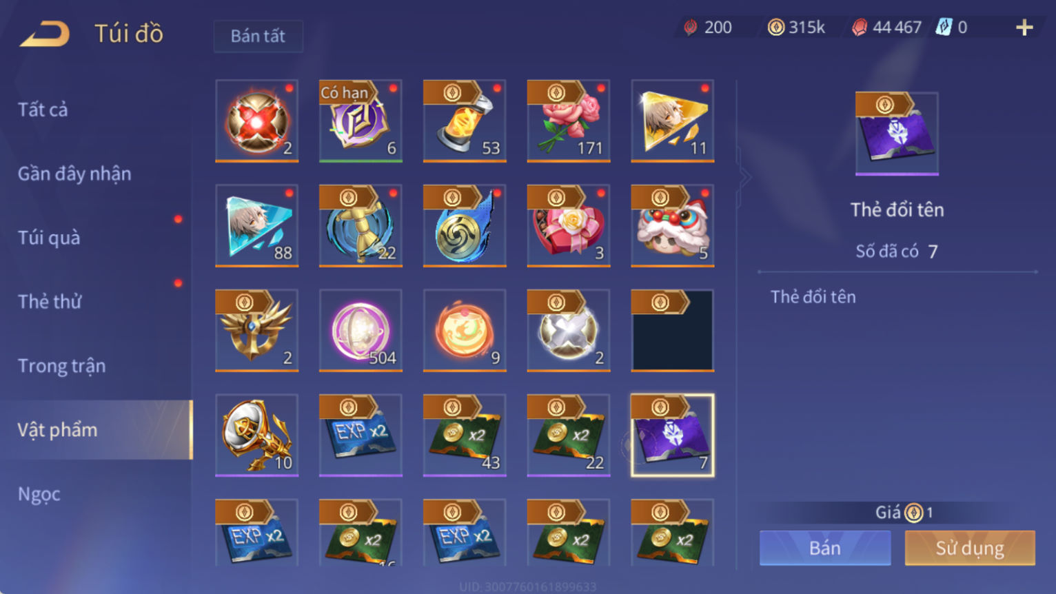
Task: Select the orange energy canister item with 53
Action: (x=465, y=121)
